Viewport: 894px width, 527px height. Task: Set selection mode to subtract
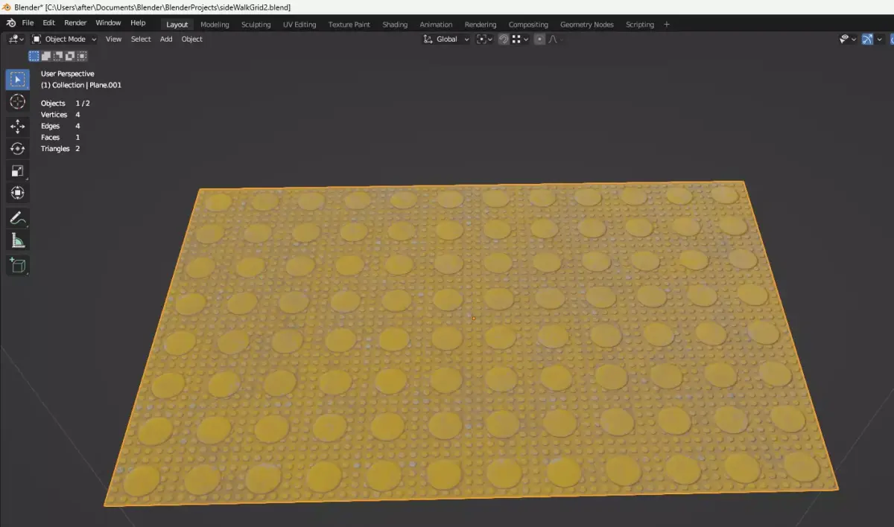pyautogui.click(x=58, y=56)
